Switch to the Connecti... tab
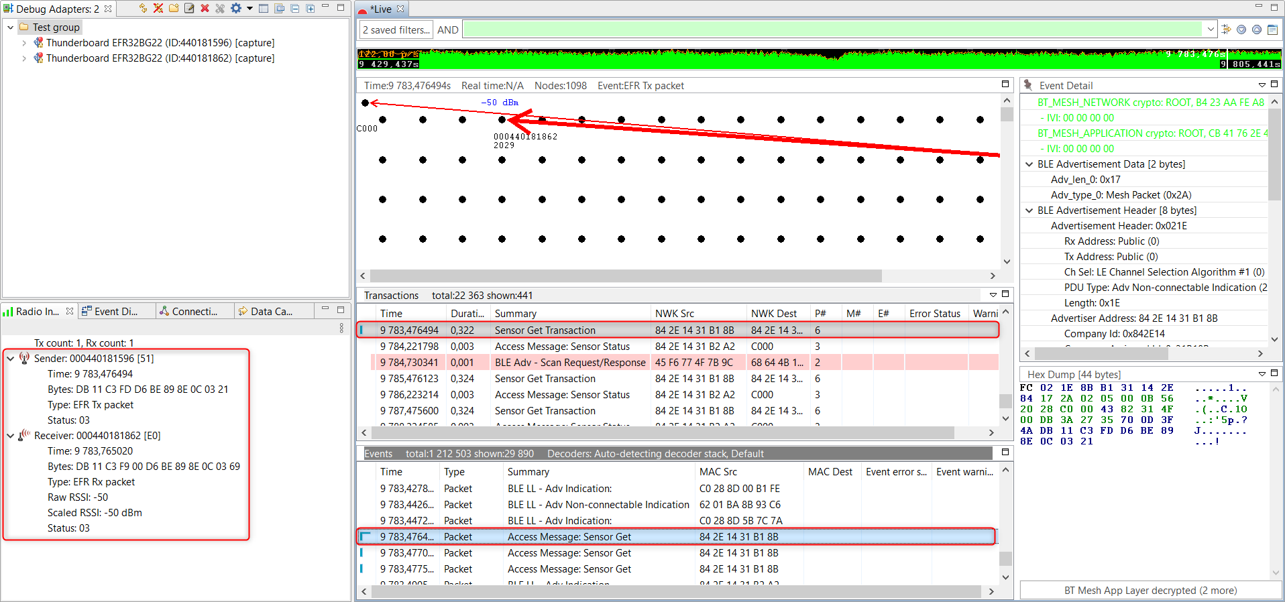Screen dimensions: 1285x602 [194, 311]
